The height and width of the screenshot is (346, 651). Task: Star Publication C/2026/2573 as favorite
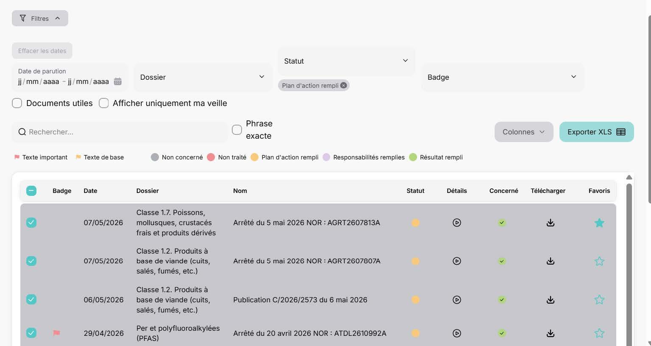(599, 300)
